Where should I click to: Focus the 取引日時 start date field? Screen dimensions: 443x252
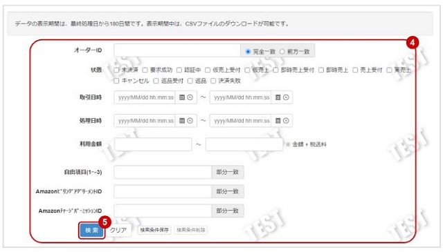pyautogui.click(x=145, y=97)
